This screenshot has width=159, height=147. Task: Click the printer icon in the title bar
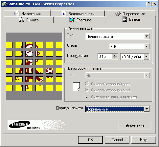point(4,4)
